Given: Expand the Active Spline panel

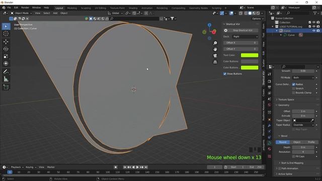Looking at the screenshot, I should 285,174.
